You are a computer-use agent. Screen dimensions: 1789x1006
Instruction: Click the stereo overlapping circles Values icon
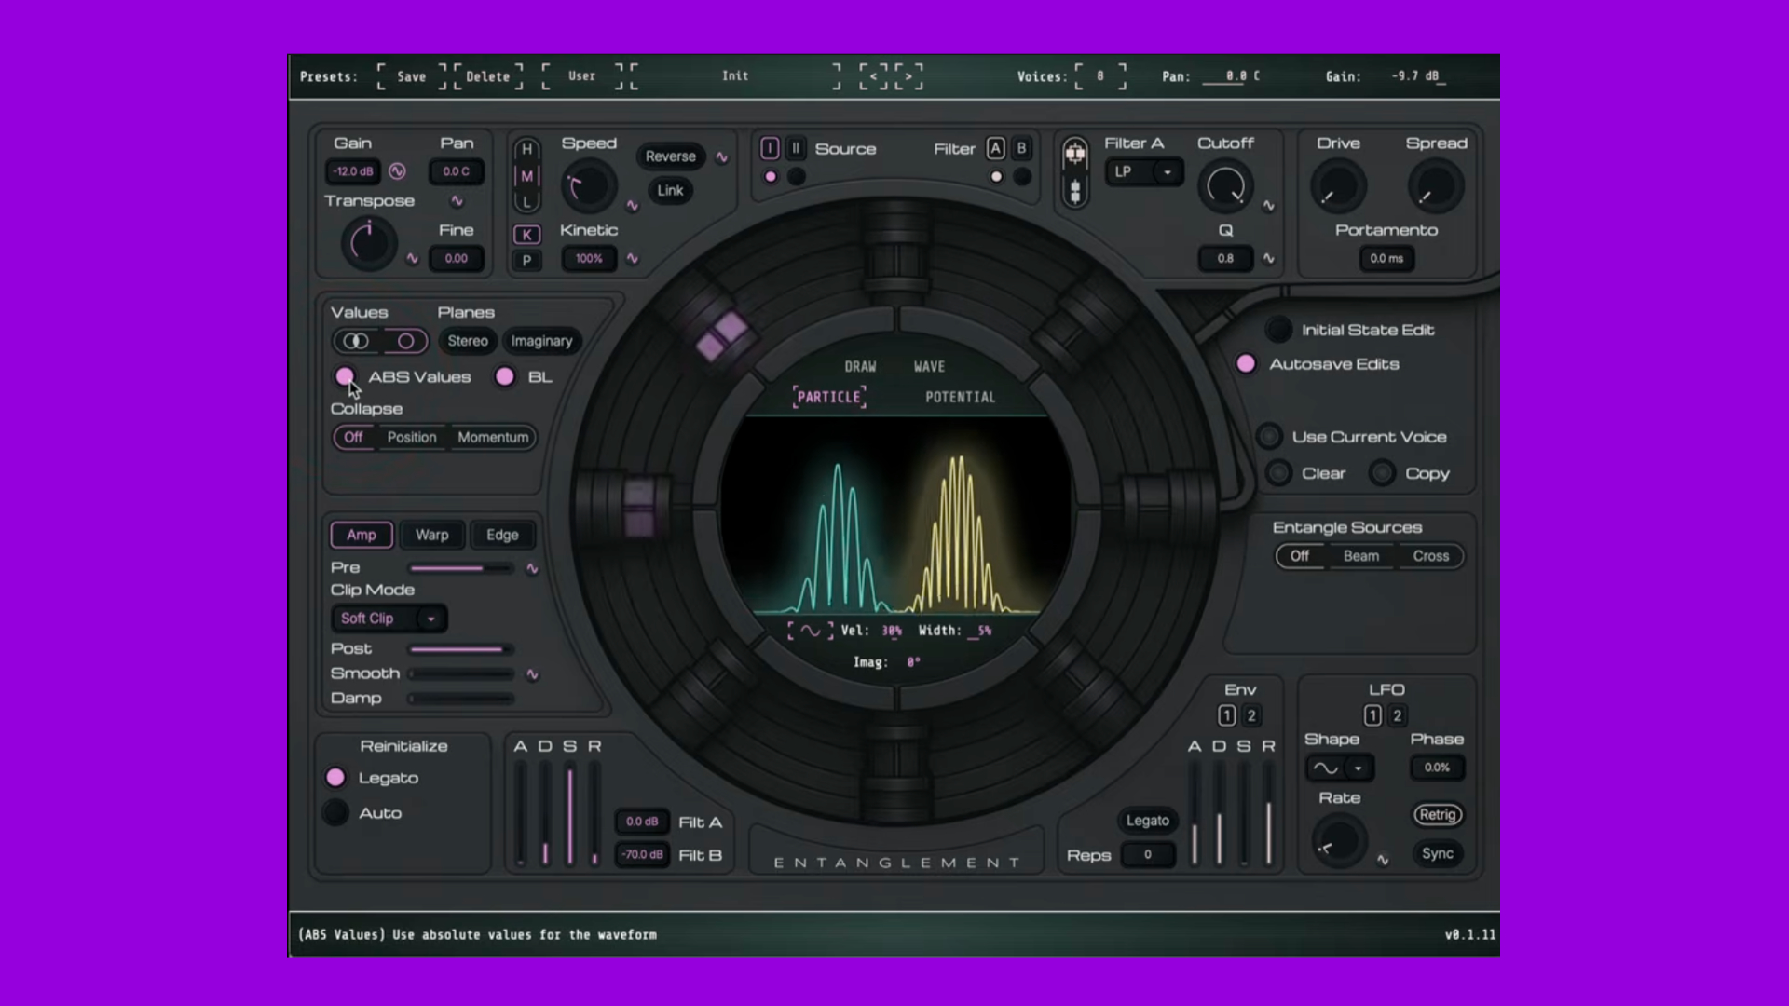click(356, 341)
